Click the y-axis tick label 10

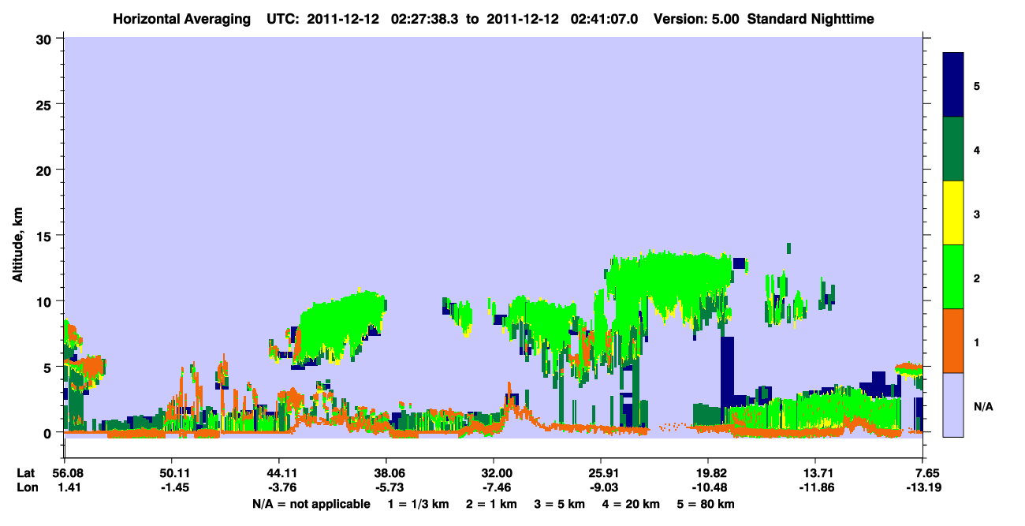pyautogui.click(x=46, y=301)
